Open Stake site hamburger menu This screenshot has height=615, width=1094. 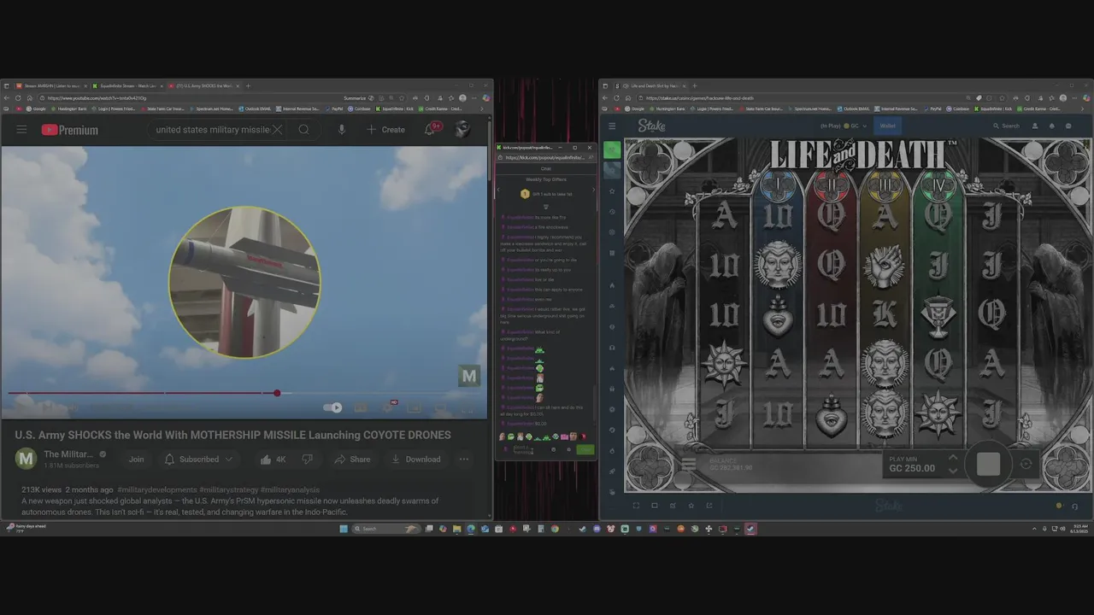tap(612, 126)
